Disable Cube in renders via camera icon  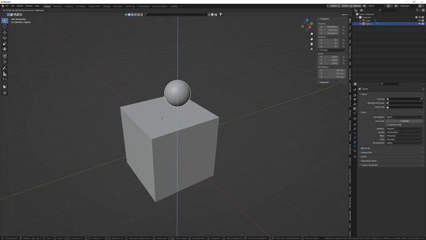(423, 21)
